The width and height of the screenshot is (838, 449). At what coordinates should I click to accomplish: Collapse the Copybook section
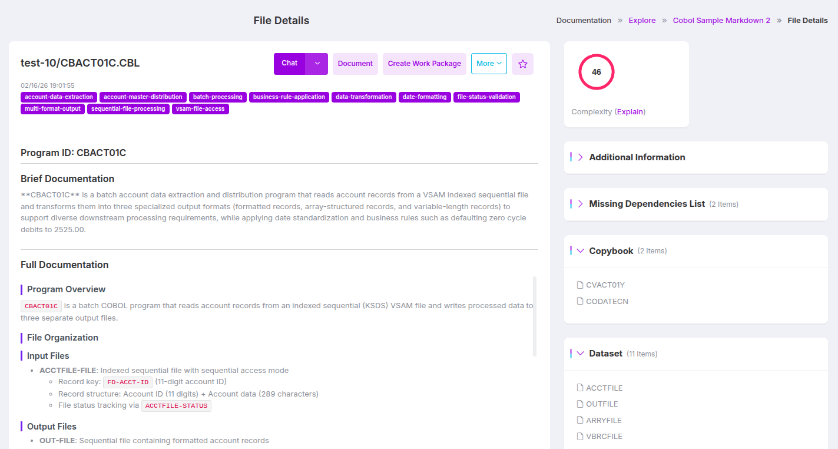click(x=581, y=251)
